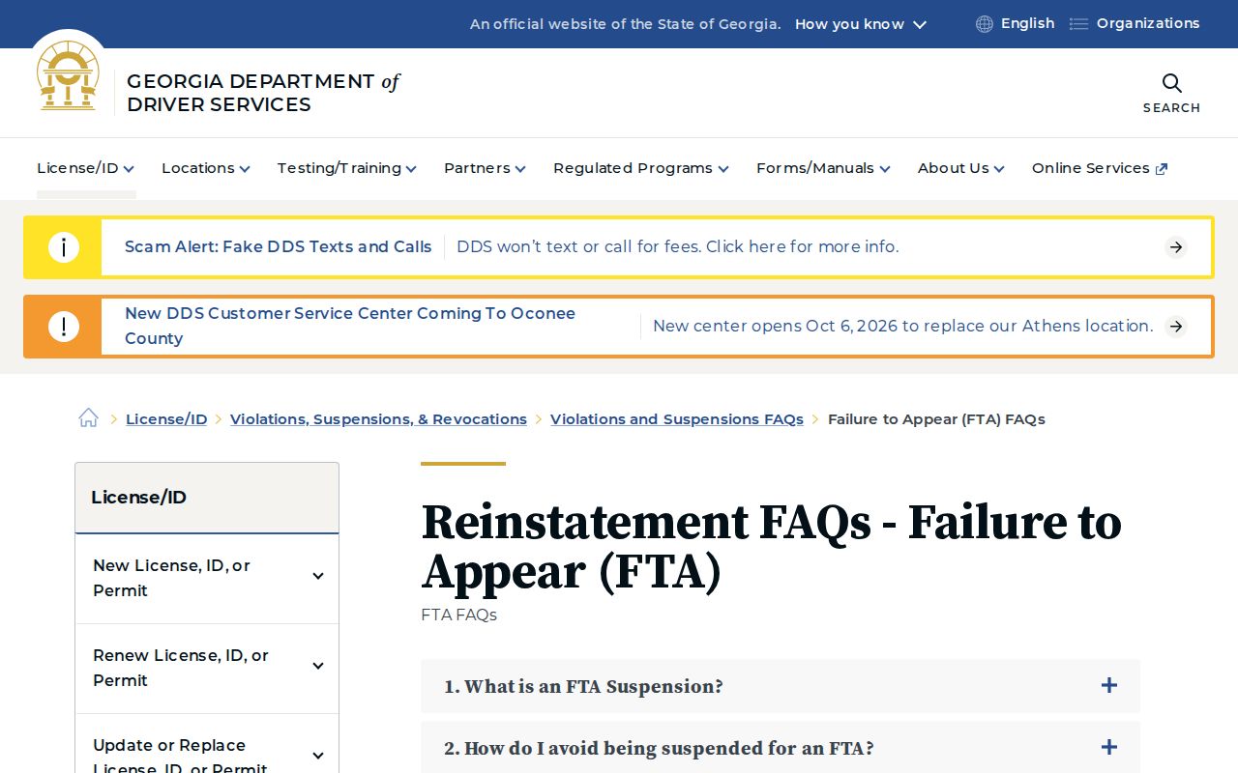The image size is (1238, 773).
Task: Click the globe language icon
Action: (x=985, y=24)
